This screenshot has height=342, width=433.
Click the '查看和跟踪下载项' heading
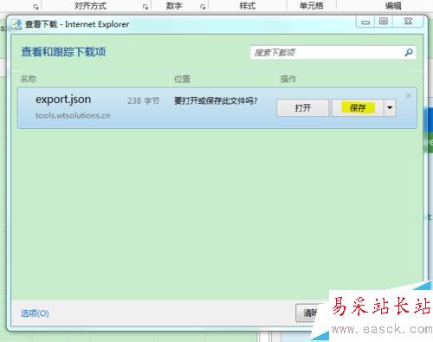click(63, 52)
